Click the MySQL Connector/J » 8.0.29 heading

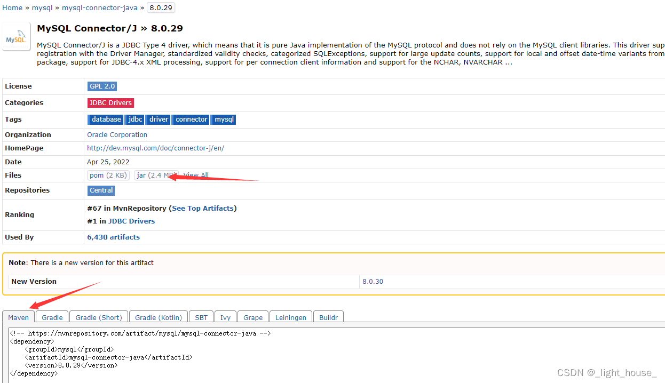tap(110, 28)
